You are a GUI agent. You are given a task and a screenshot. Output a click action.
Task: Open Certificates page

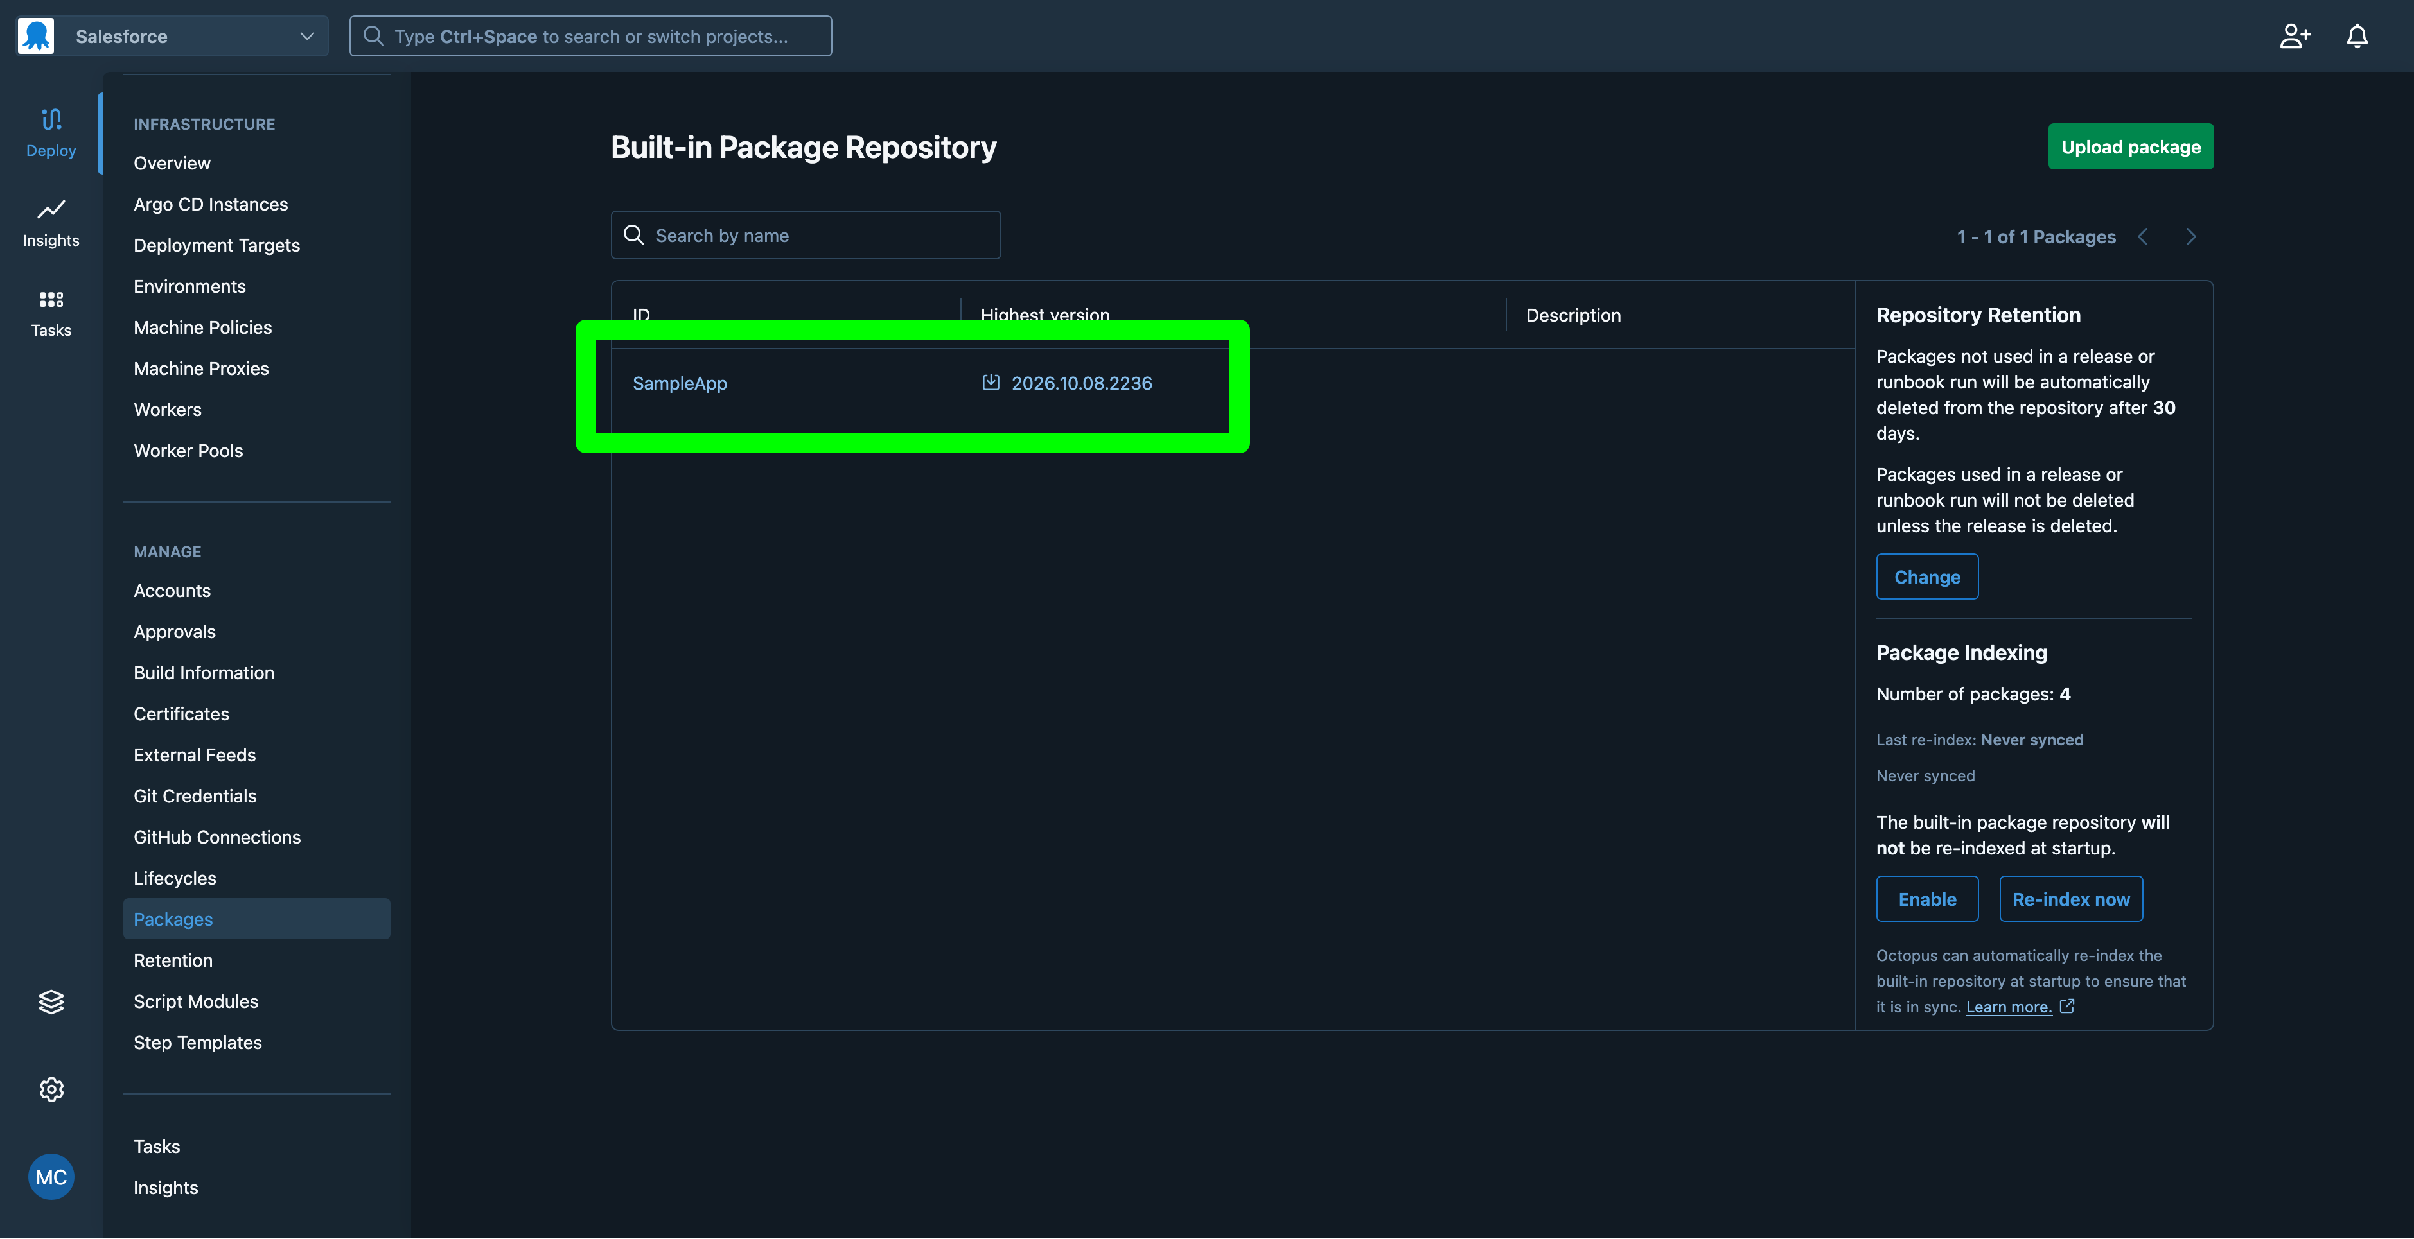[x=181, y=714]
